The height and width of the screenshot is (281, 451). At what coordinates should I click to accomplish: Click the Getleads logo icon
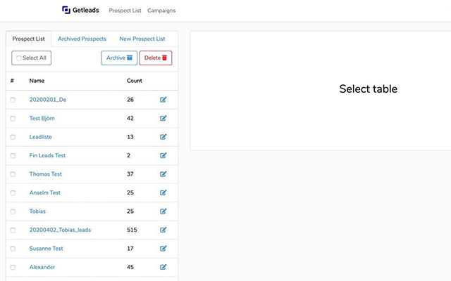[66, 10]
